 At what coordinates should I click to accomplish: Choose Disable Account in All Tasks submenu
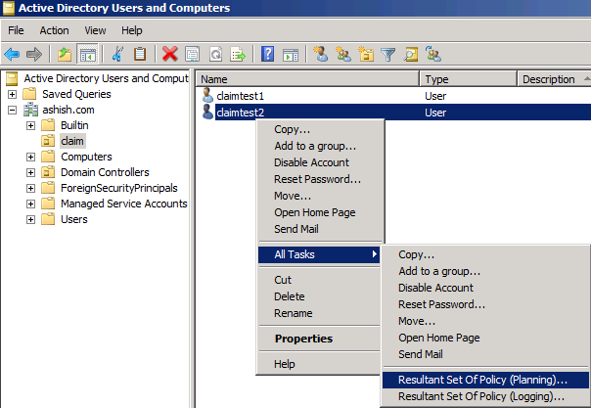click(485, 288)
